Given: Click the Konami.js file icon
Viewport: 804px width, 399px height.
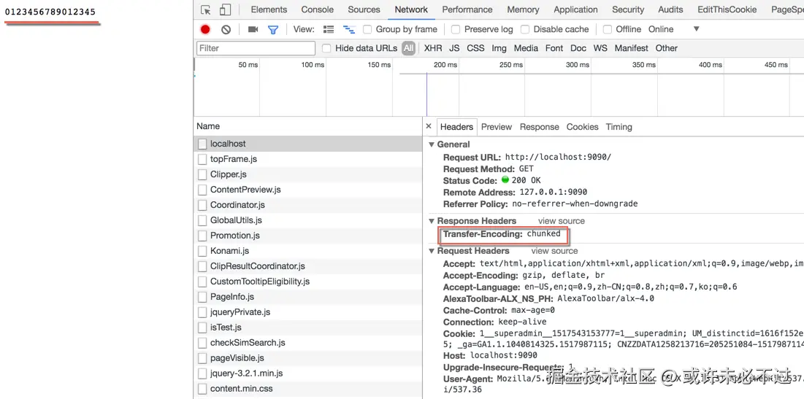Looking at the screenshot, I should tap(202, 251).
